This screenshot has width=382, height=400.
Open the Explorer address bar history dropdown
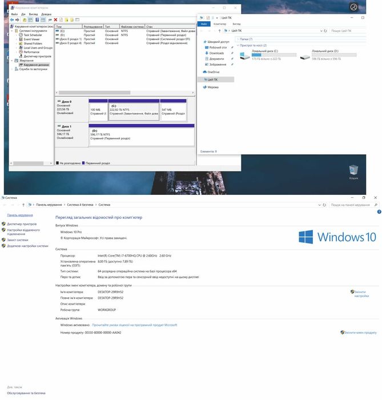tap(321, 31)
